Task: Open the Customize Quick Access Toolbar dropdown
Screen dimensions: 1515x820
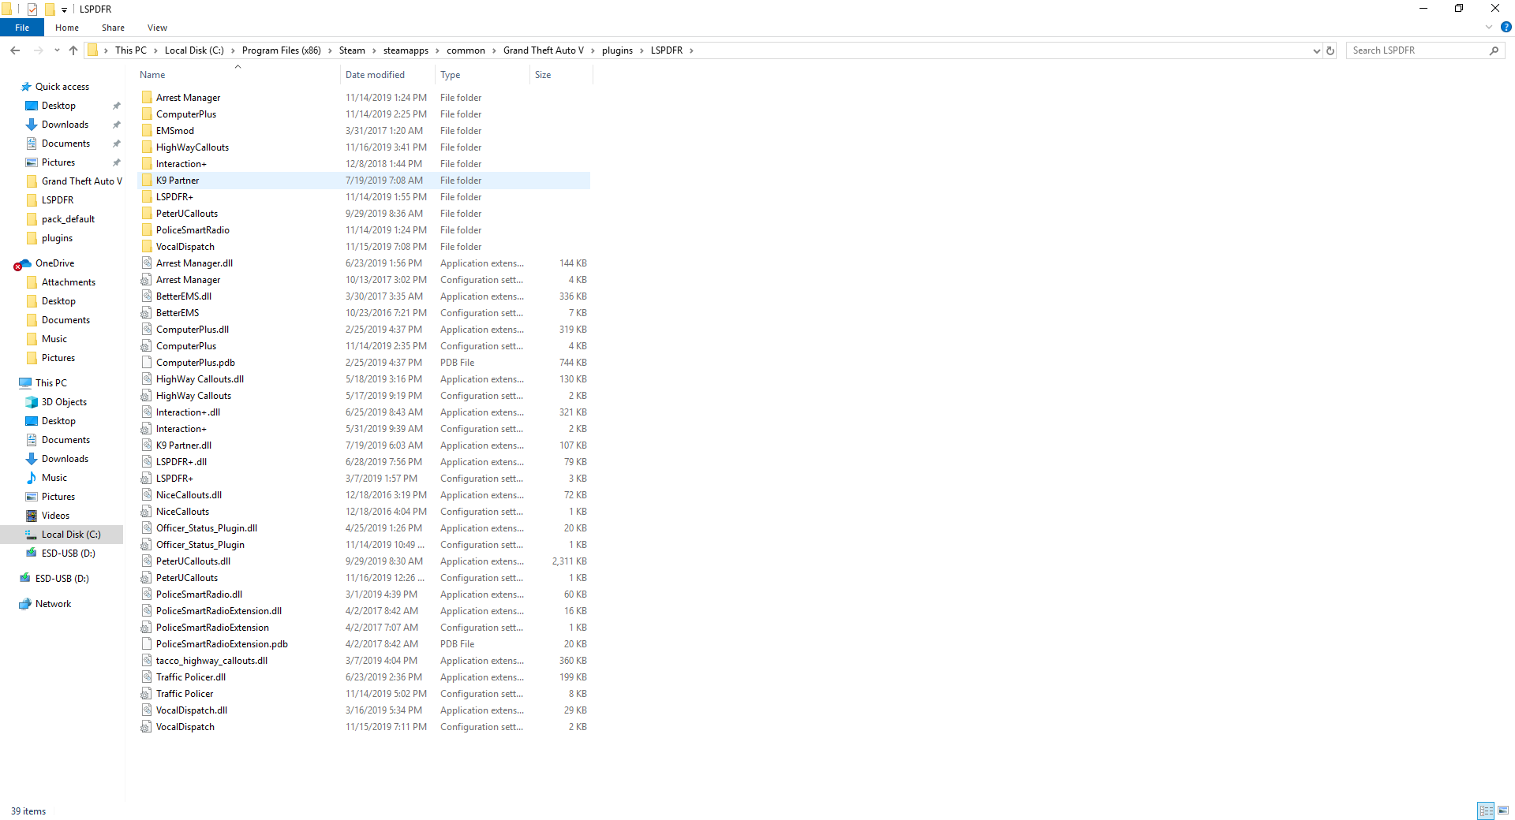Action: 65,9
